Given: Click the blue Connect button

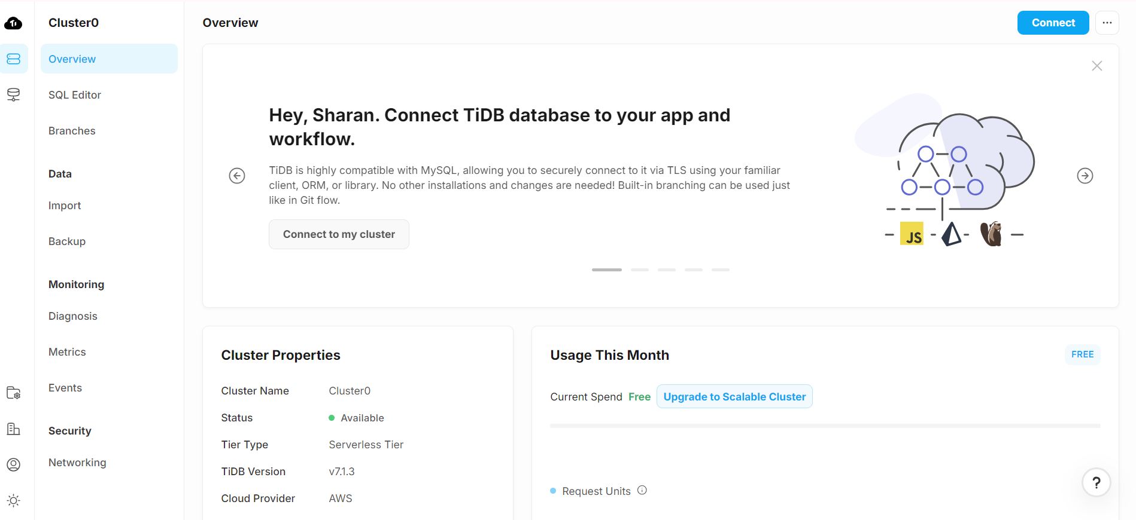Looking at the screenshot, I should point(1053,23).
